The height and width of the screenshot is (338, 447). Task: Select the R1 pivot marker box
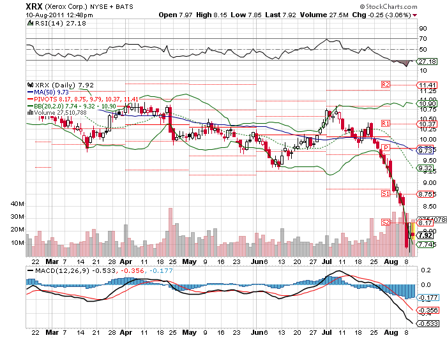click(x=386, y=123)
